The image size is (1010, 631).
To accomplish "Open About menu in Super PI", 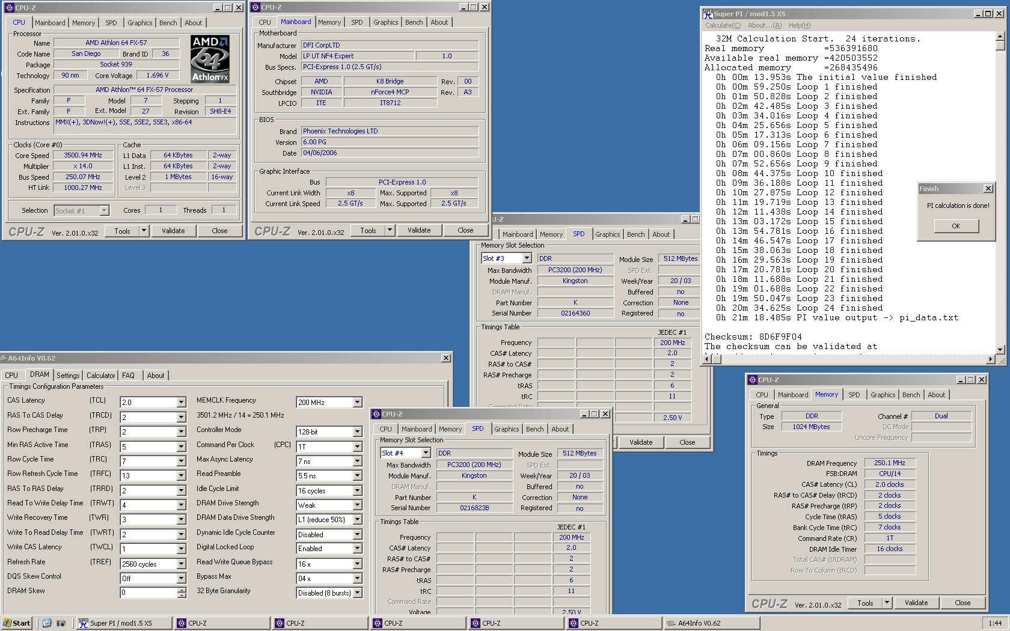I will (765, 25).
